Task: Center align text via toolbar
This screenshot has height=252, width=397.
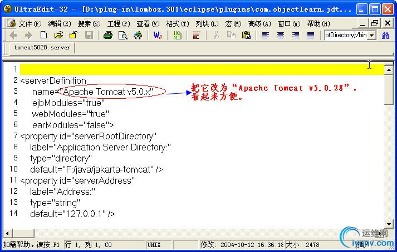Action: tap(280, 35)
